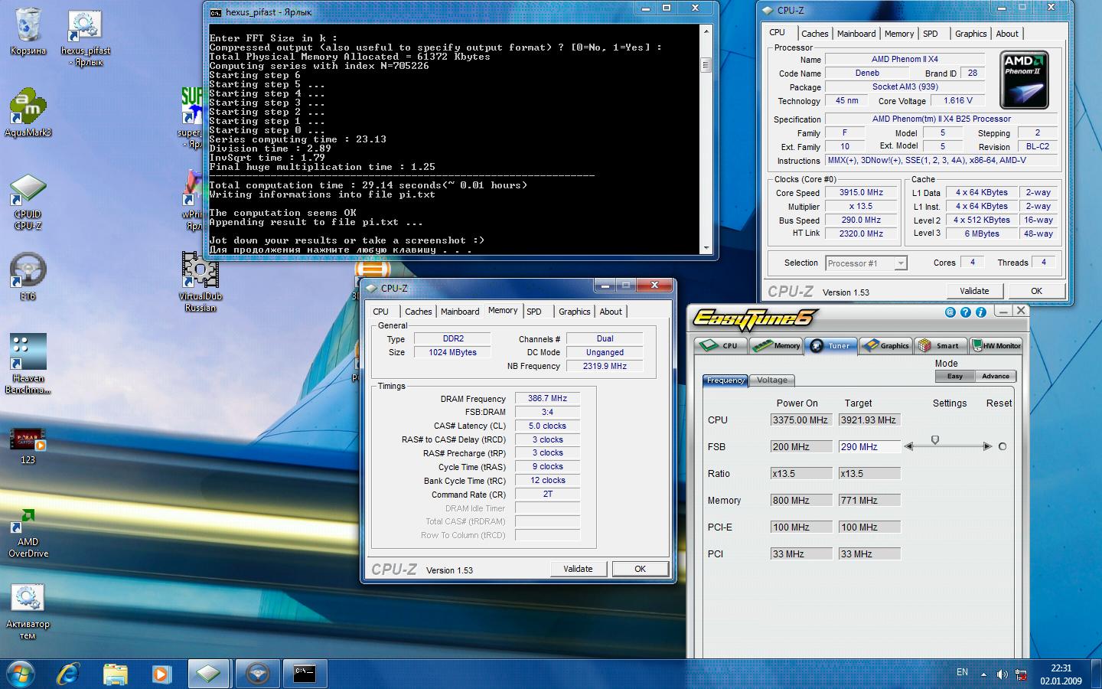The height and width of the screenshot is (689, 1102).
Task: Open the EasyTune6 HW Monitor tab
Action: (996, 345)
